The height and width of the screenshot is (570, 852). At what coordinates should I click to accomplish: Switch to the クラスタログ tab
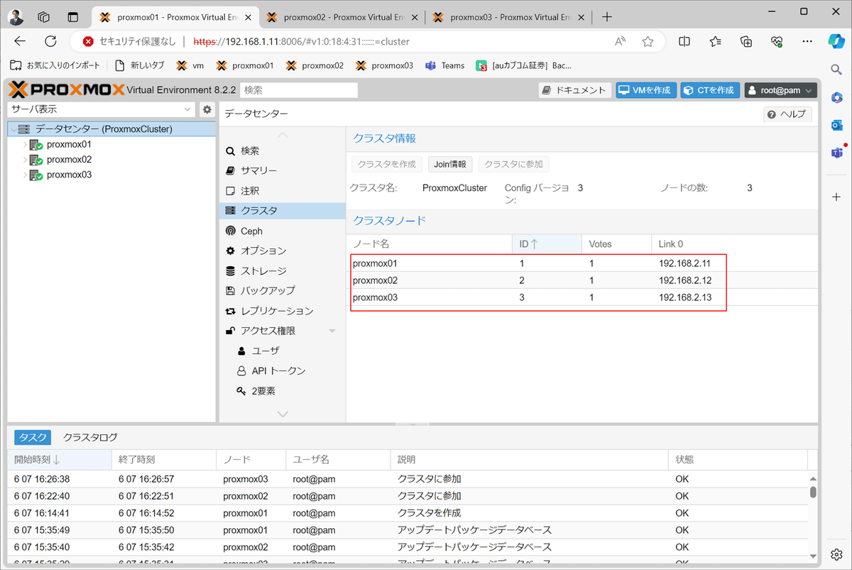(90, 437)
